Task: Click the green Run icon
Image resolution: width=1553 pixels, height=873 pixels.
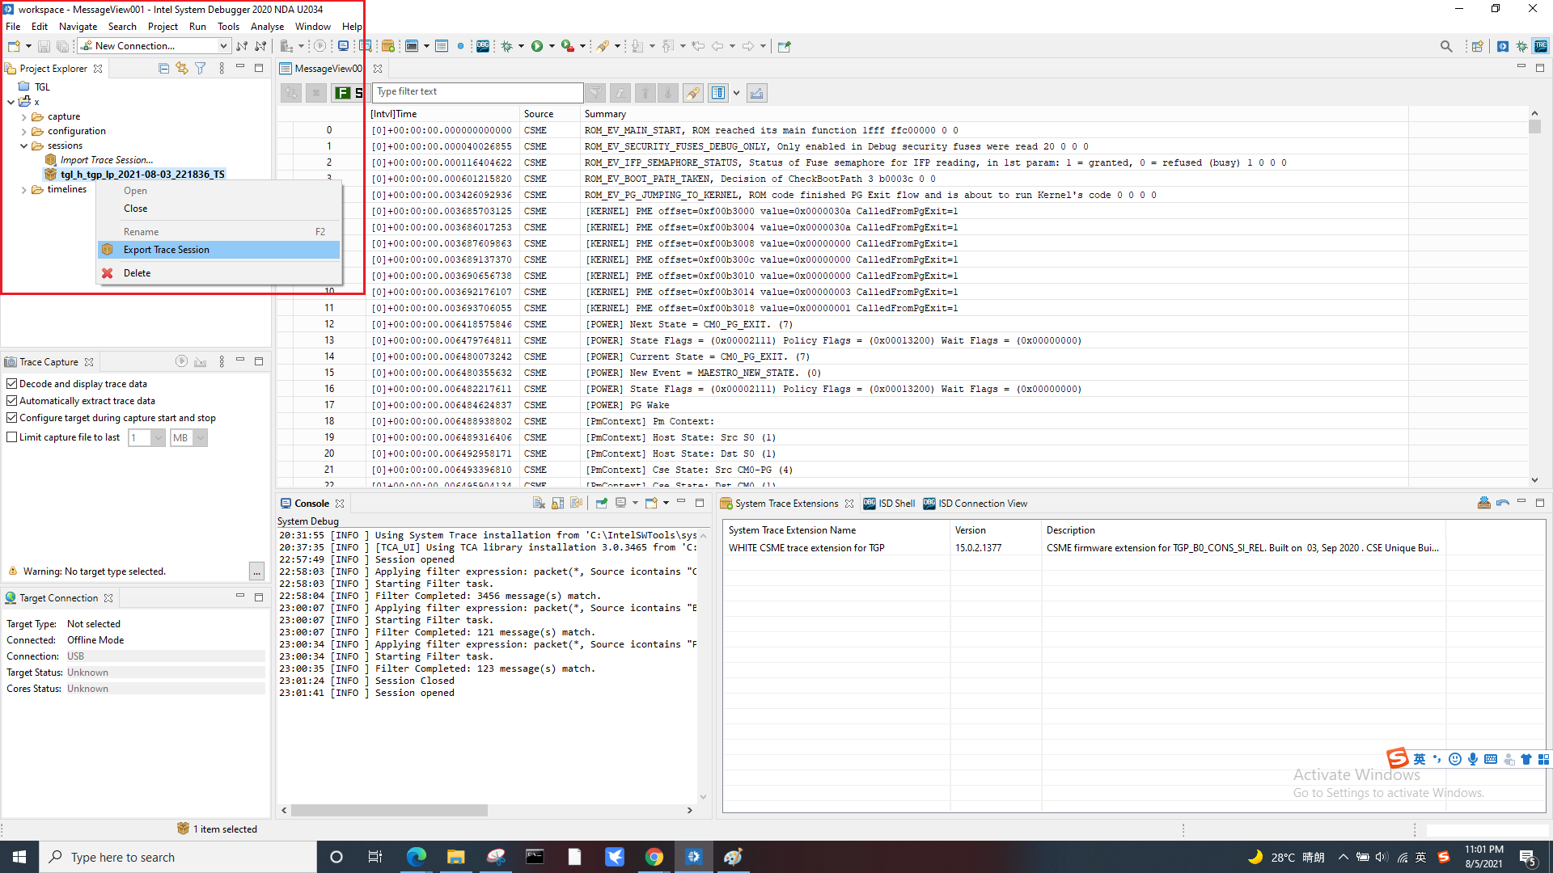Action: click(x=539, y=46)
